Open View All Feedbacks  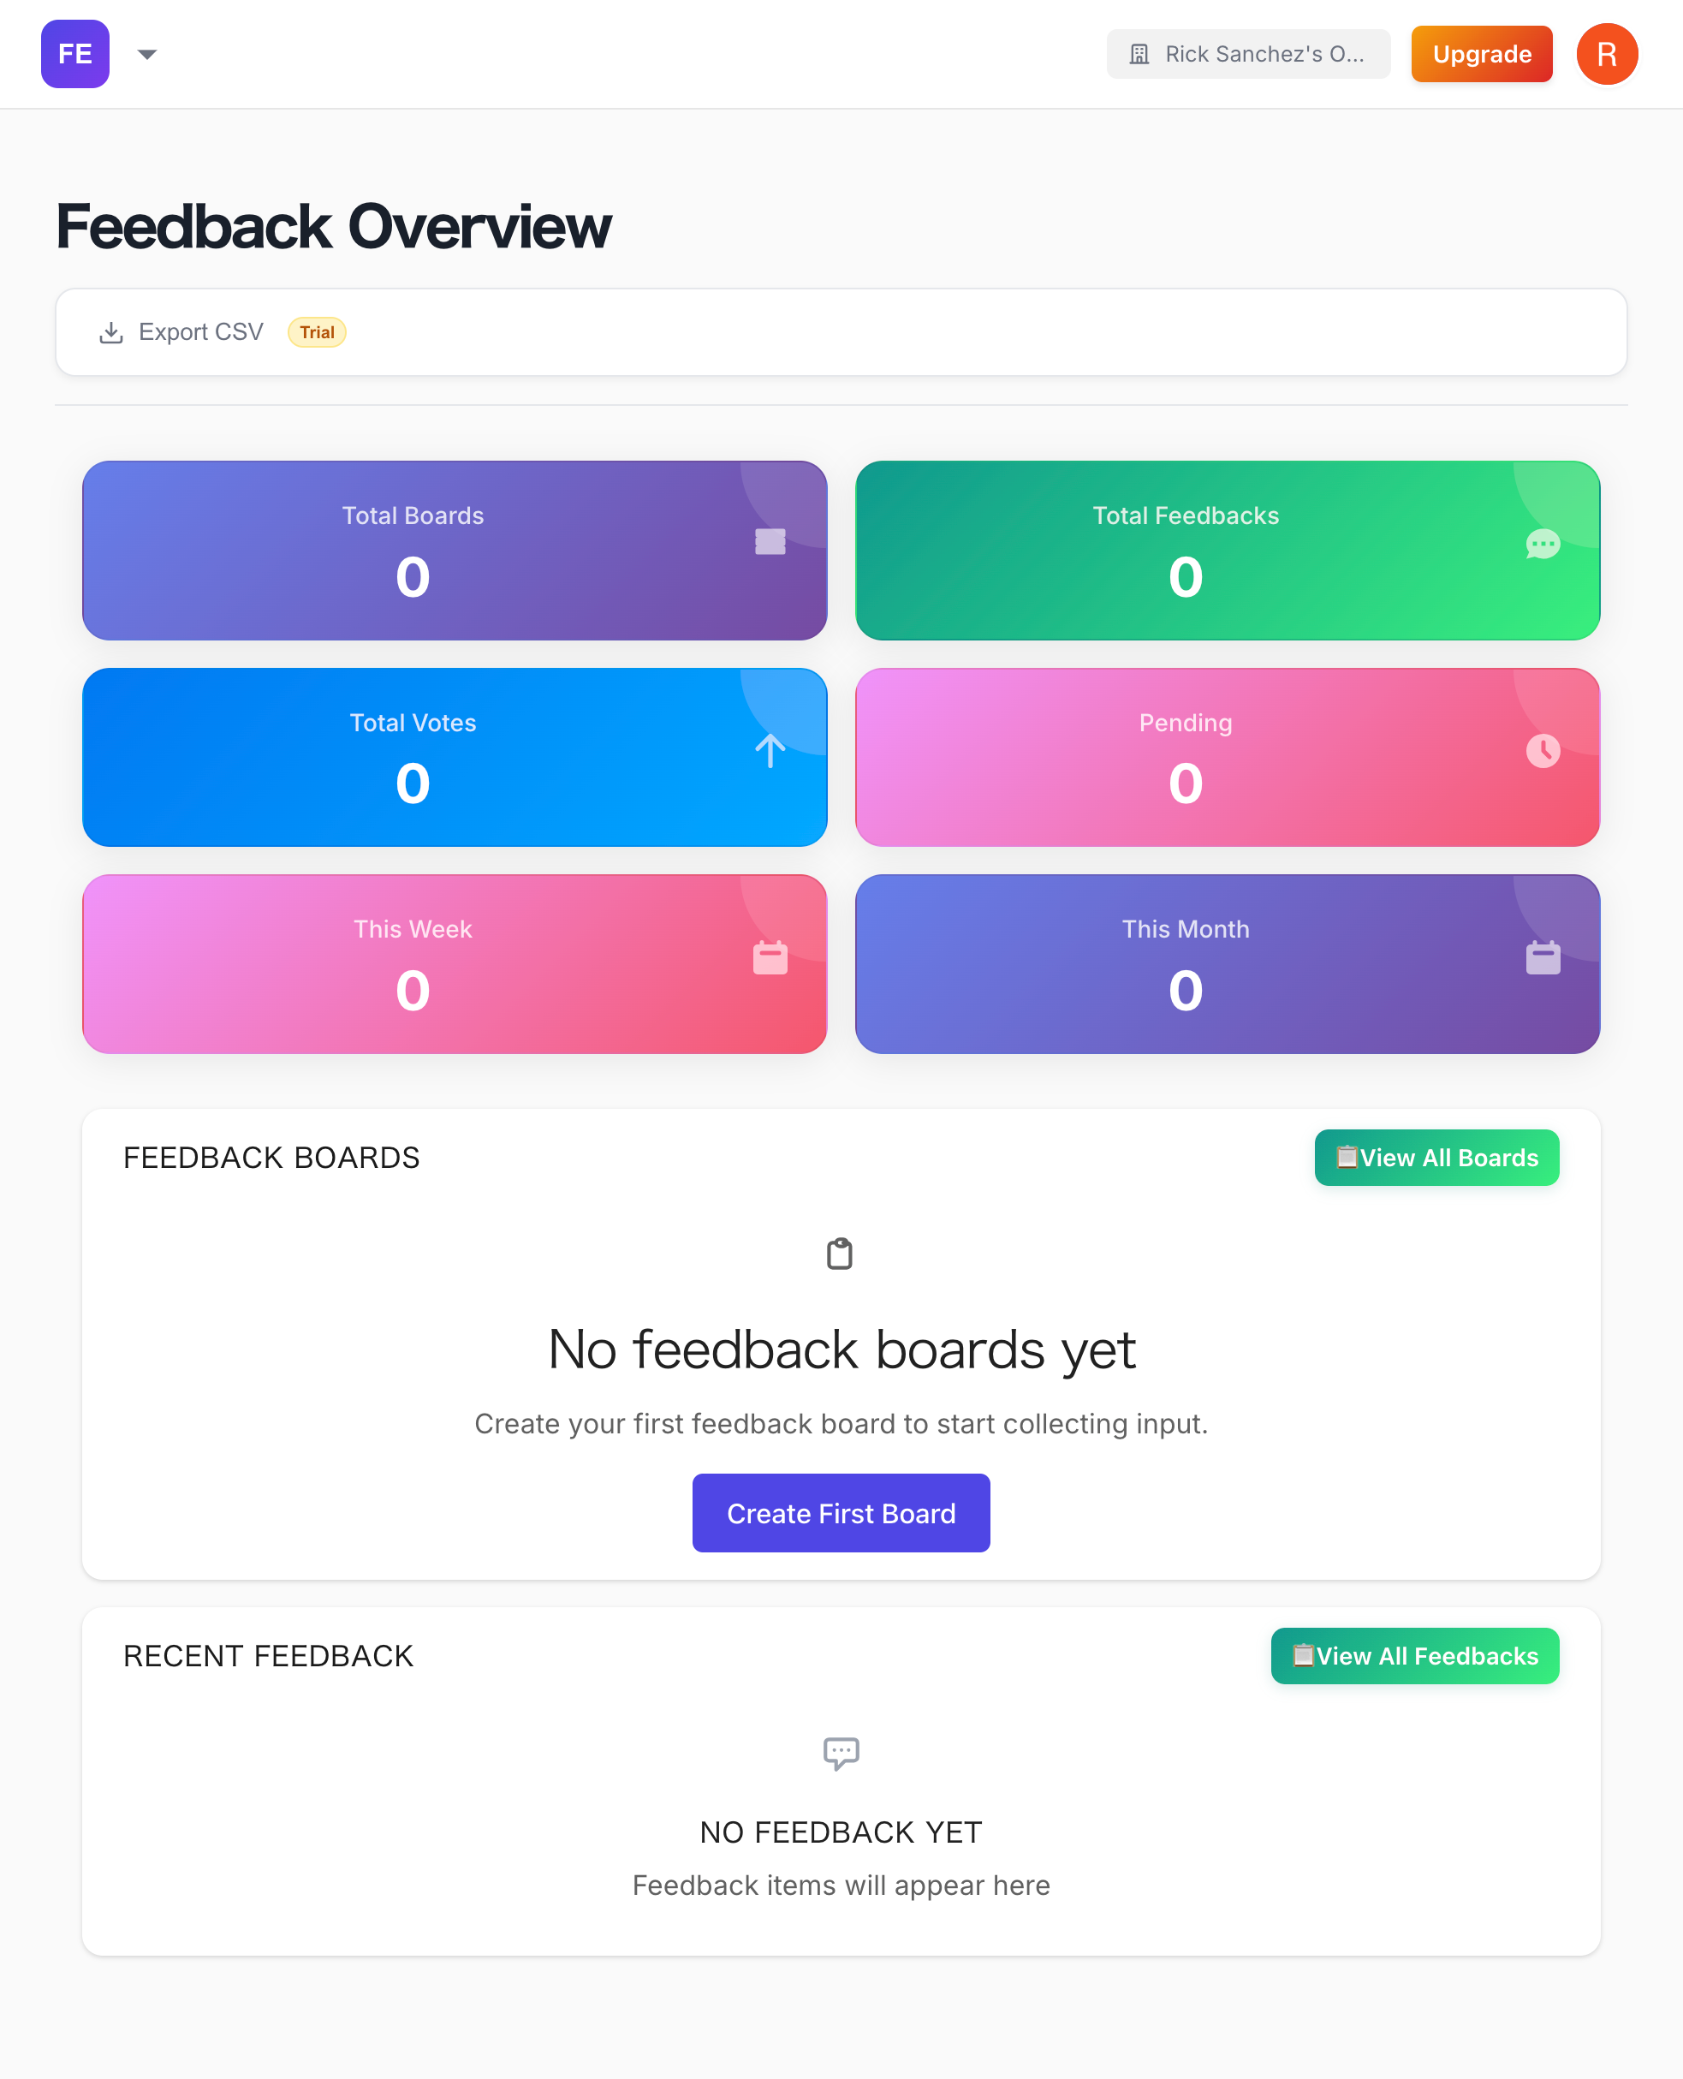1414,1656
